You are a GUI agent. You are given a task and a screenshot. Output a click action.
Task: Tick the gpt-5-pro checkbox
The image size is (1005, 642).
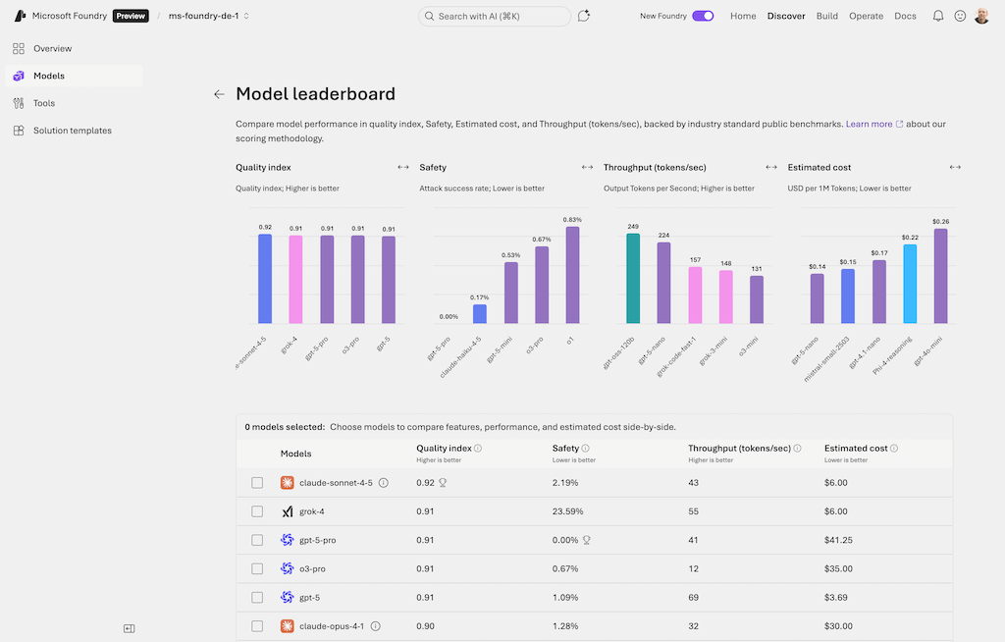[257, 540]
